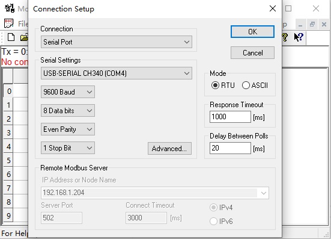Open the 1 Stop Bit dropdown

click(68, 147)
